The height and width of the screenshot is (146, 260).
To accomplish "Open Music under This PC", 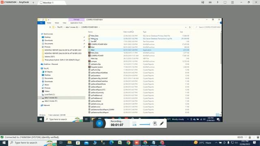I will (x=47, y=85).
